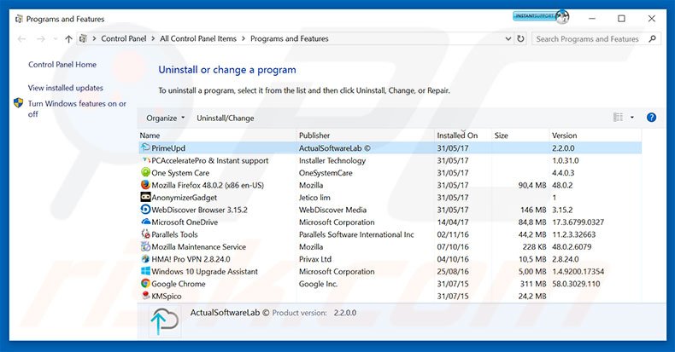The width and height of the screenshot is (675, 352).
Task: Expand the address bar history dropdown
Action: pyautogui.click(x=508, y=38)
